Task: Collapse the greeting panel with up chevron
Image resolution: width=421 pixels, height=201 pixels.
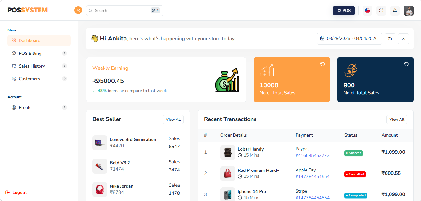Action: tap(403, 39)
